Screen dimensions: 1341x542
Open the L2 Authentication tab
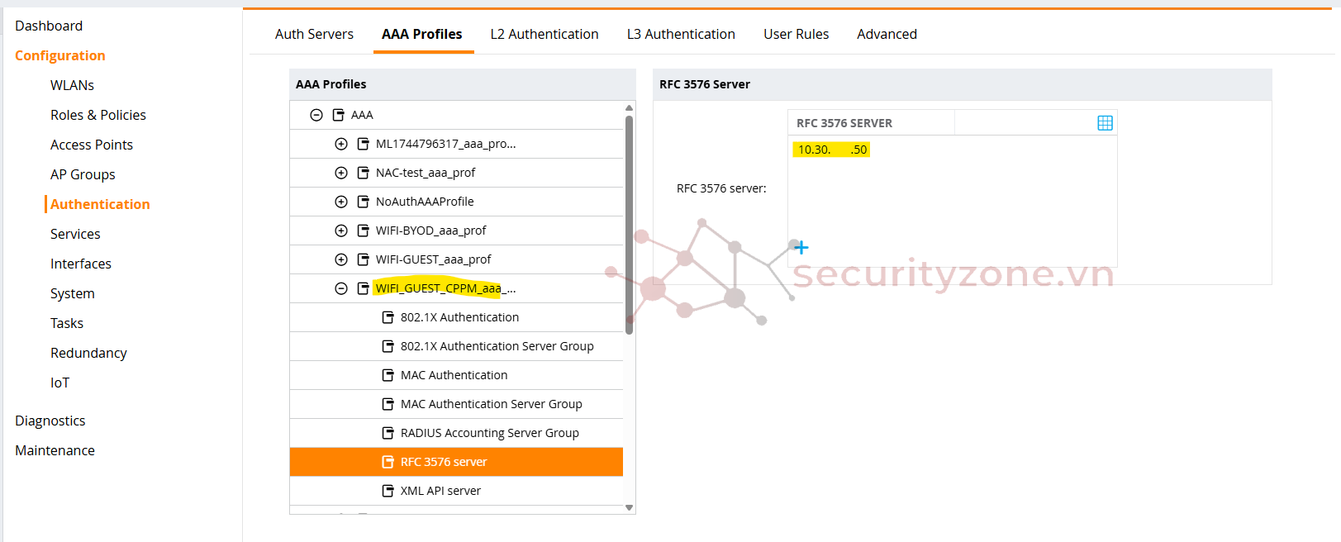click(x=544, y=34)
